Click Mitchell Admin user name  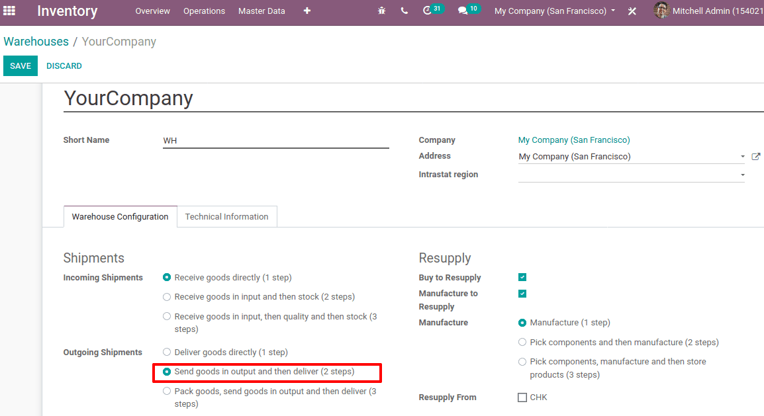[718, 11]
